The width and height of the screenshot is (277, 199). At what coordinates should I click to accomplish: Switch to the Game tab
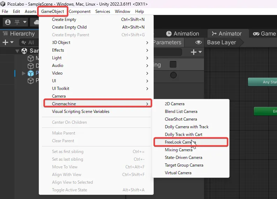point(264,34)
